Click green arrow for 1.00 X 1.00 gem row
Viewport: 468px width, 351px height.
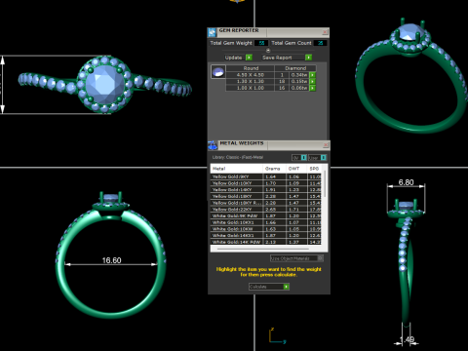click(313, 88)
